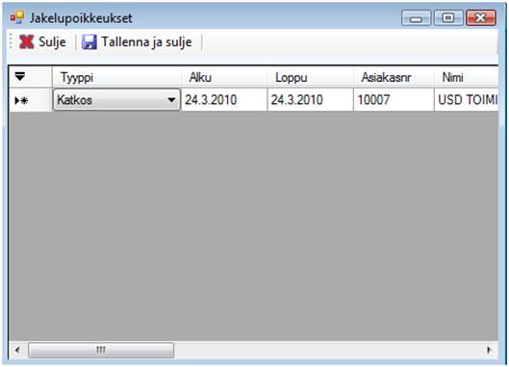Sort by Tyyppi column header
The image size is (509, 367).
click(116, 77)
